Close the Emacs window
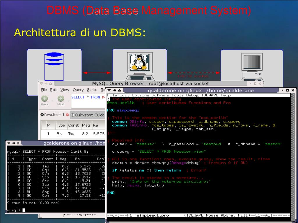This screenshot has height=223, width=298. [293, 91]
